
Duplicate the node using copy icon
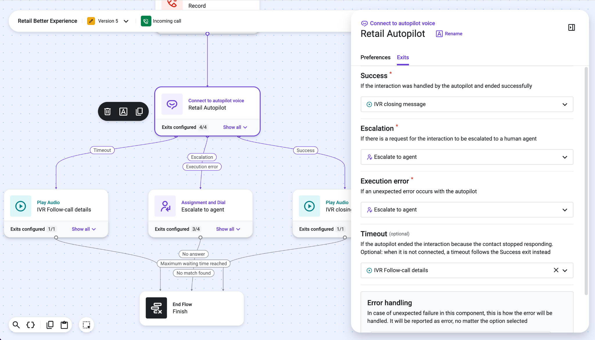[x=139, y=111]
